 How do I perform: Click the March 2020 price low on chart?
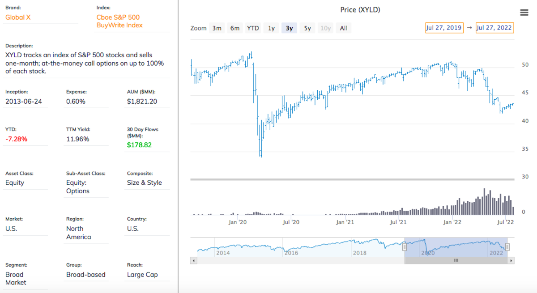point(260,155)
